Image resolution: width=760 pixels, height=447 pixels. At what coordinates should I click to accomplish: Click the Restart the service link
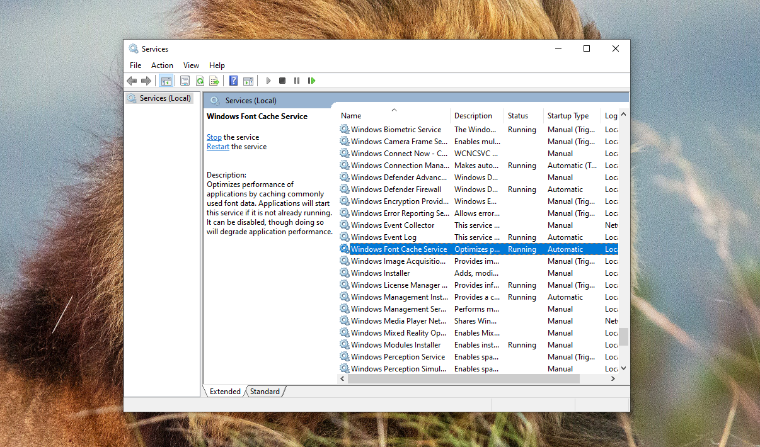(218, 147)
